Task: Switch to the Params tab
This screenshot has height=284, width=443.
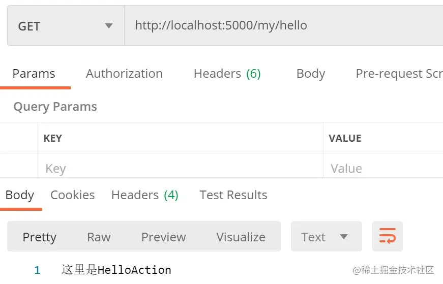Action: (34, 74)
